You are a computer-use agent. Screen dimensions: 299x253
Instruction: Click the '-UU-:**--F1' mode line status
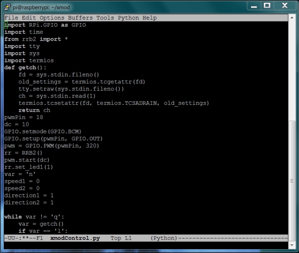pyautogui.click(x=24, y=238)
